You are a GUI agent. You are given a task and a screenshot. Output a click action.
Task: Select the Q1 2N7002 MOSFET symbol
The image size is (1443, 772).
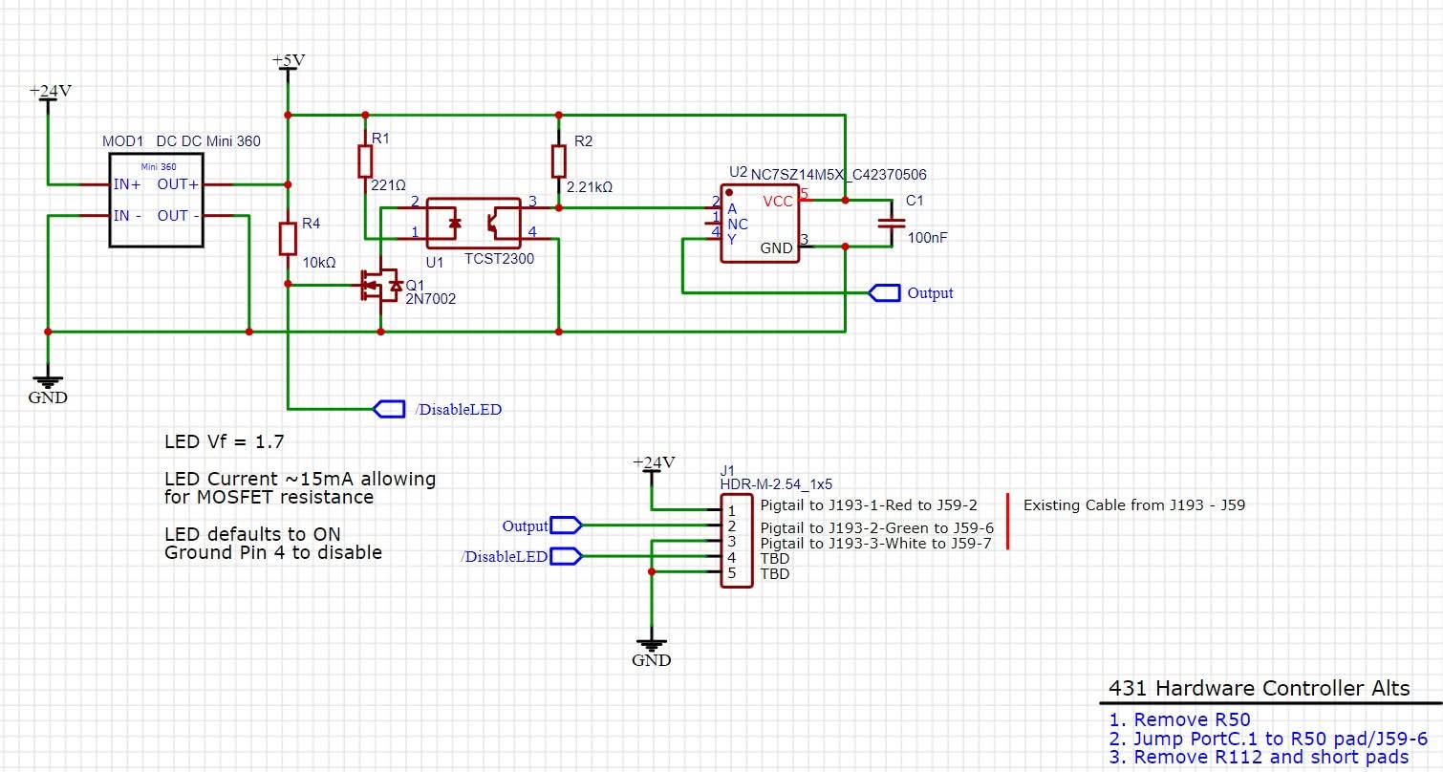coord(379,285)
